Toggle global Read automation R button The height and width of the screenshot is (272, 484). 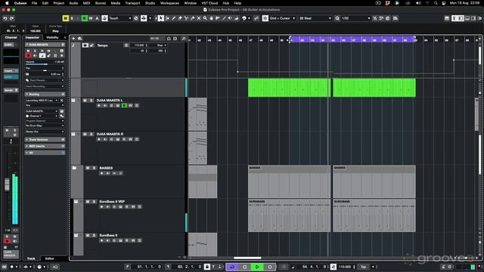coord(84,18)
